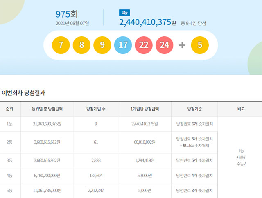262x198 pixels.
Task: Click the red lottery ball number 24
Action: click(165, 45)
